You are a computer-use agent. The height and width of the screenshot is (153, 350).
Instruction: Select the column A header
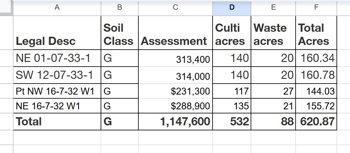click(57, 8)
